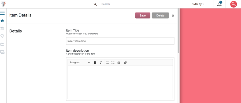
Task: Click the app logo in top-left
Action: pyautogui.click(x=3, y=4)
